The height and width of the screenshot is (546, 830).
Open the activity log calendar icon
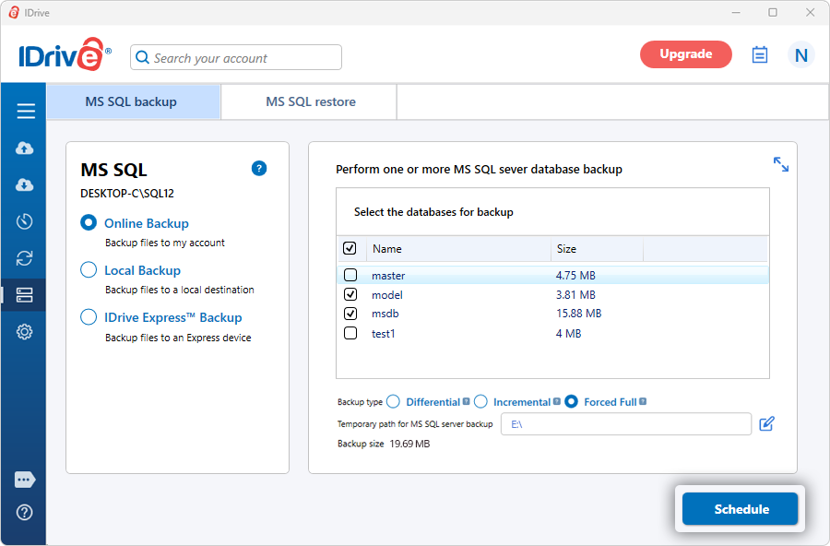tap(760, 54)
